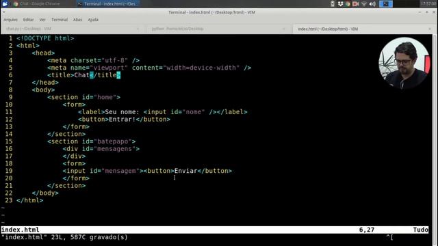Screen dimensions: 438x246
Task: Maximize the terminal window
Action: coord(427,12)
